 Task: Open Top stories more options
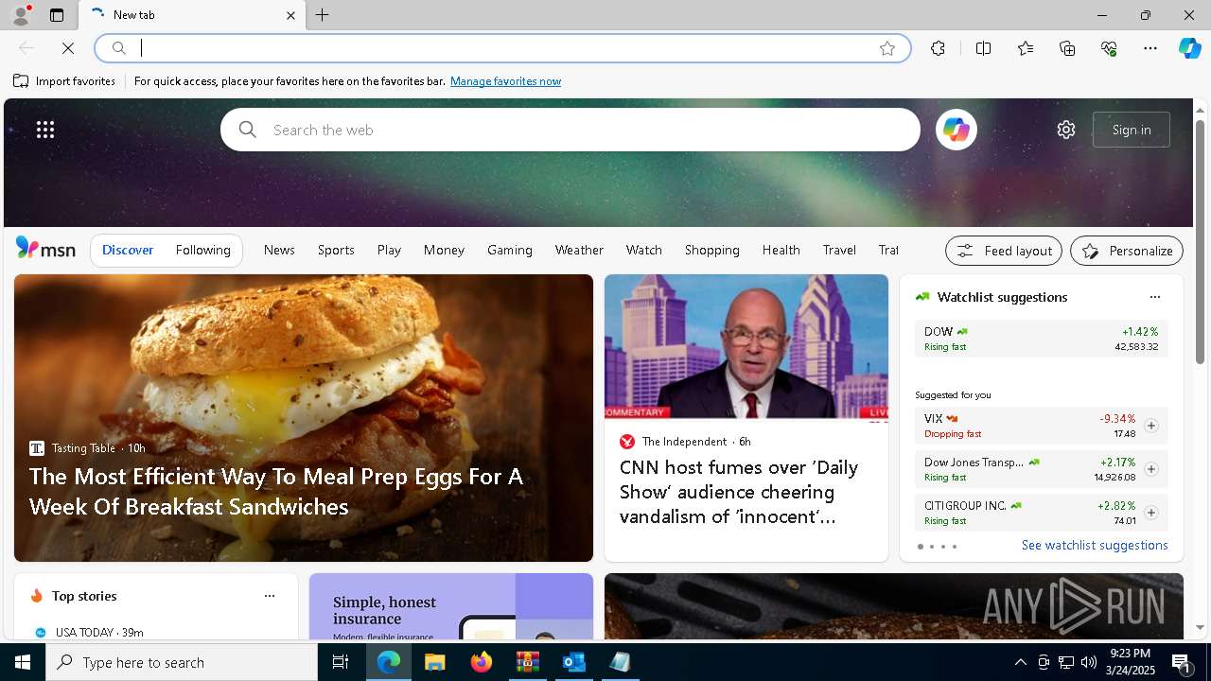pyautogui.click(x=270, y=596)
